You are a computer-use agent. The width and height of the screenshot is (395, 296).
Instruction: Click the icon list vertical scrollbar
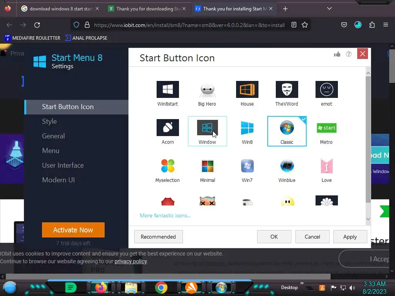point(368,140)
